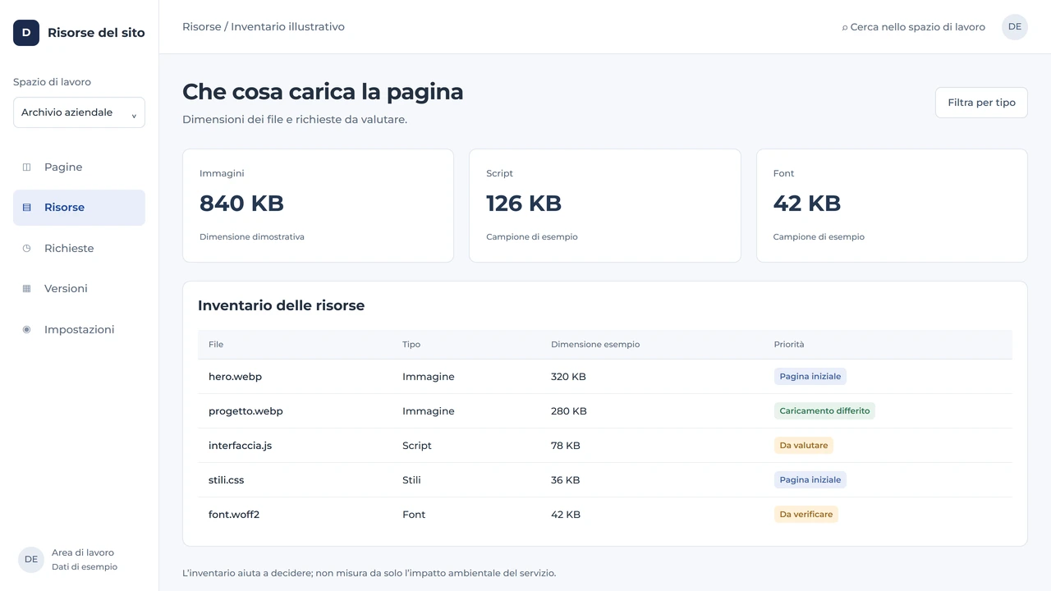
Task: Open the Versioni section
Action: tap(79, 289)
